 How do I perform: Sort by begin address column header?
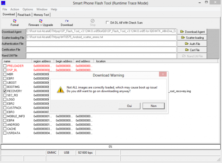[x=64, y=61]
